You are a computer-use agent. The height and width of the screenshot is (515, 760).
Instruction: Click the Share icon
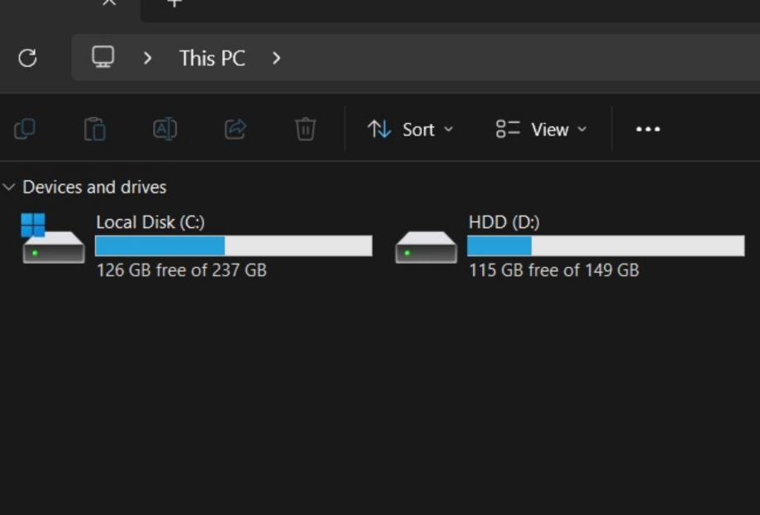(236, 129)
